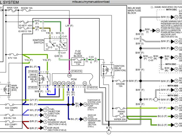Select the leak detection pump connector 120
The width and height of the screenshot is (182, 136).
(85, 105)
